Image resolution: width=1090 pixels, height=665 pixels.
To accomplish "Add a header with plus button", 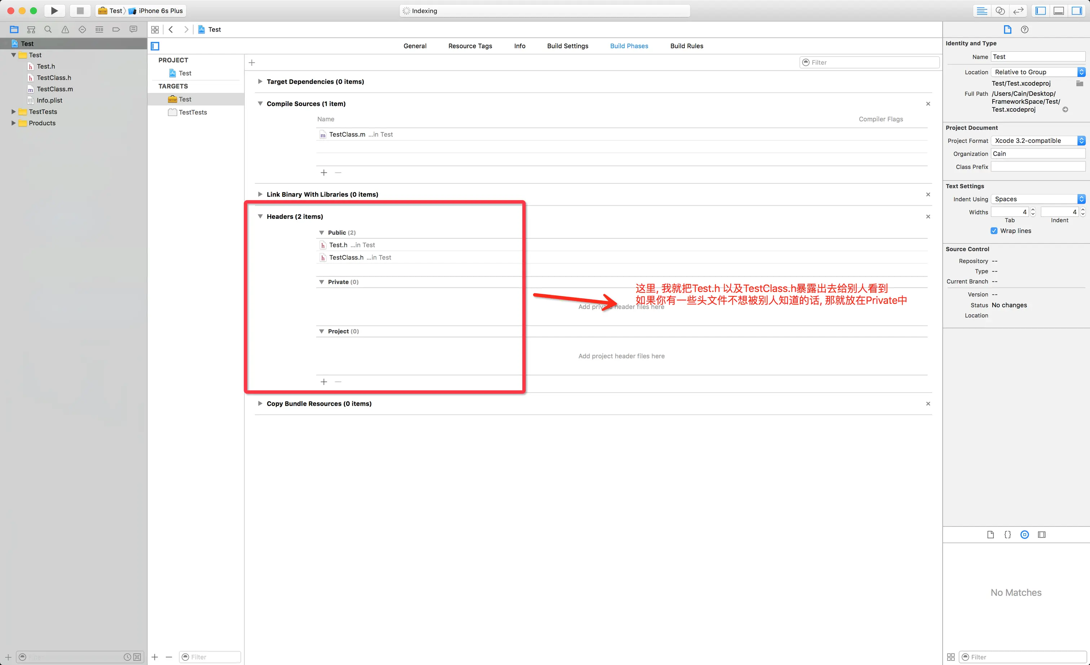I will point(324,382).
